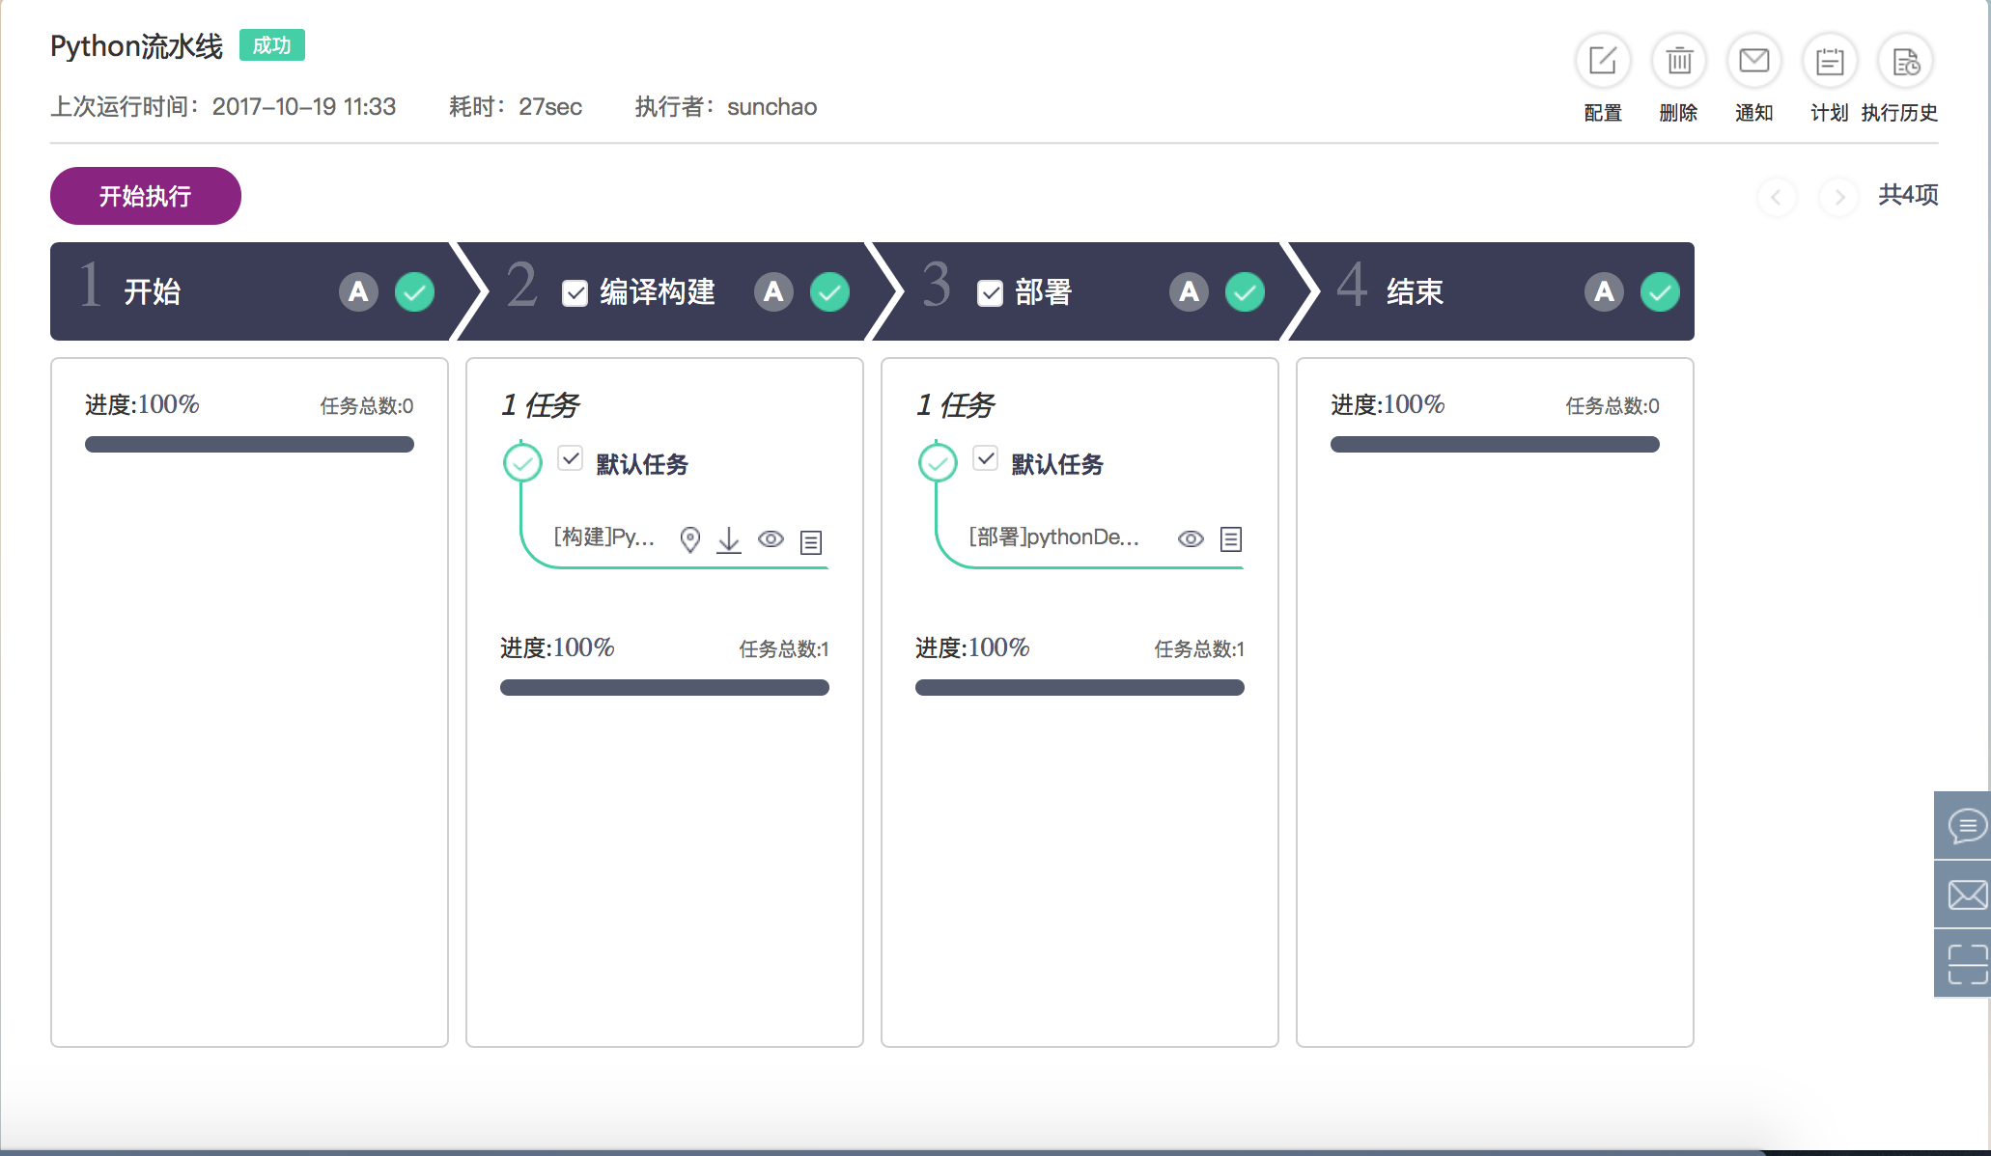Click the download icon on build task
1991x1156 pixels.
(729, 539)
